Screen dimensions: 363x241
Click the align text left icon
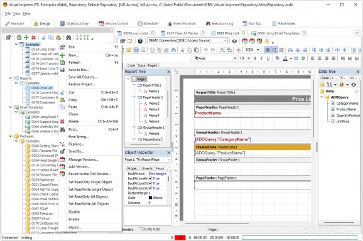point(312,58)
